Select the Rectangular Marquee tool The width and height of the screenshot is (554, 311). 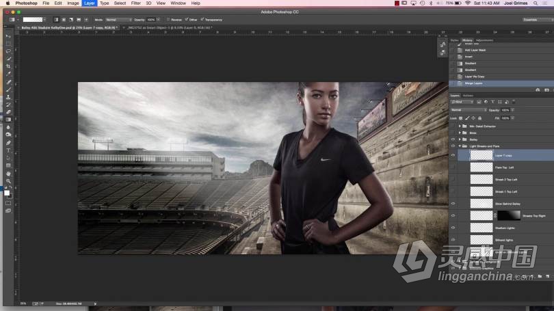(x=8, y=44)
